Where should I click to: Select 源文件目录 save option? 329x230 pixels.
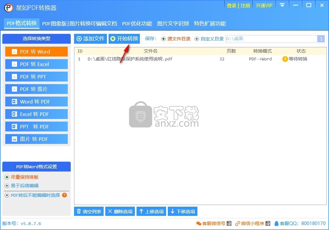coord(176,39)
